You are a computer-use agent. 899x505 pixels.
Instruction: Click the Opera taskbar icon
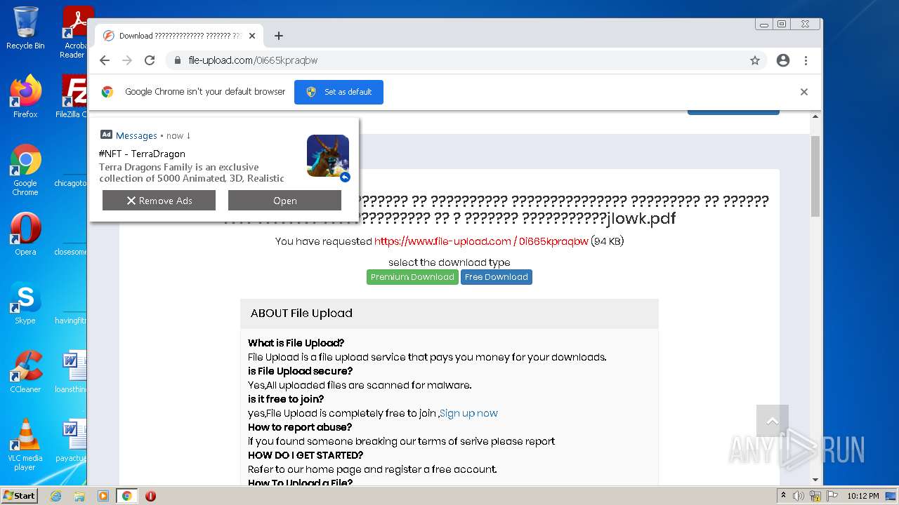click(x=150, y=496)
